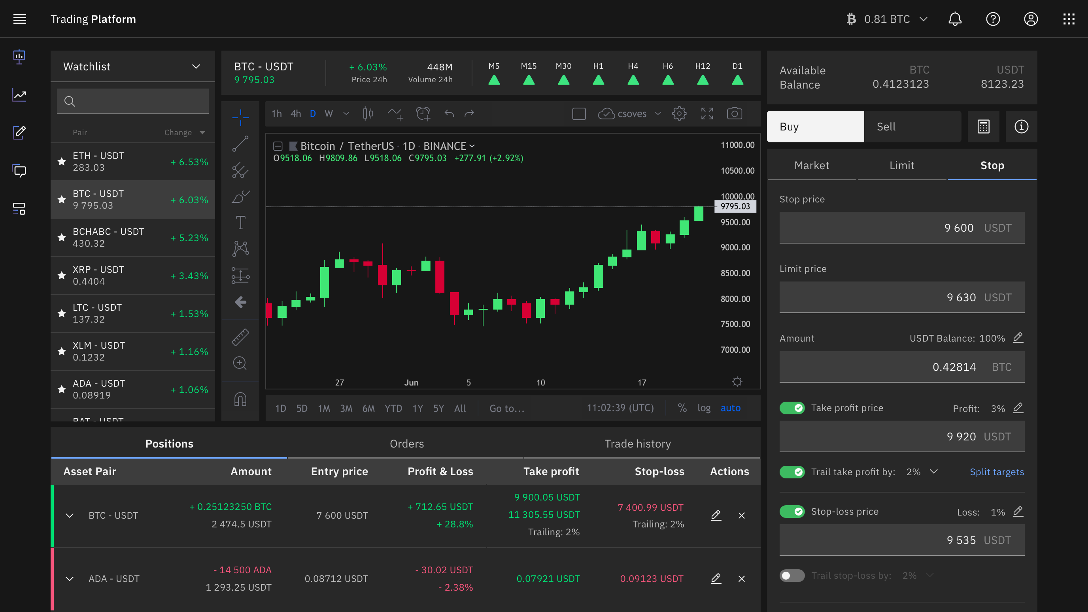
Task: Select the trend line drawing tool
Action: (241, 144)
